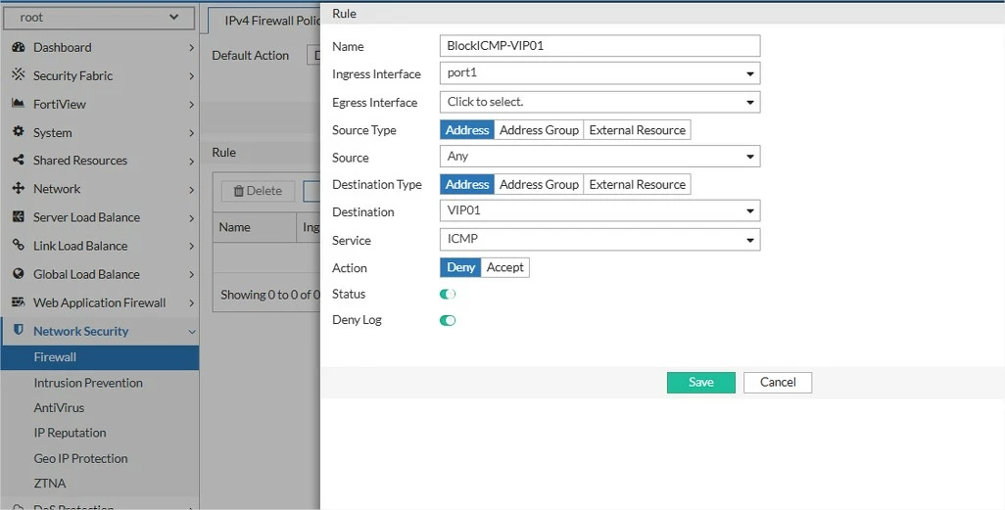
Task: Click the Link Load Balance label
Action: (x=80, y=246)
